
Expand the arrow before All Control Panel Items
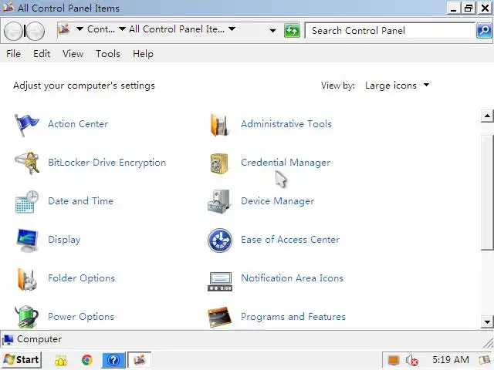[122, 29]
